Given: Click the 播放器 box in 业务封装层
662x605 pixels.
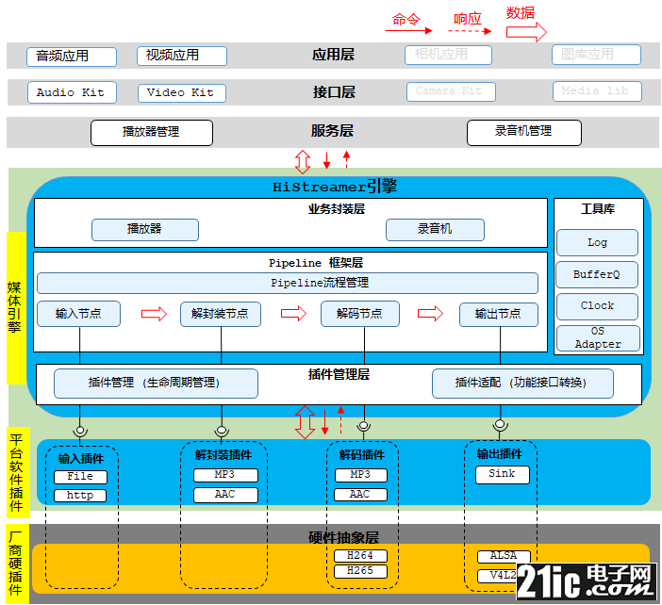Looking at the screenshot, I should pyautogui.click(x=145, y=230).
